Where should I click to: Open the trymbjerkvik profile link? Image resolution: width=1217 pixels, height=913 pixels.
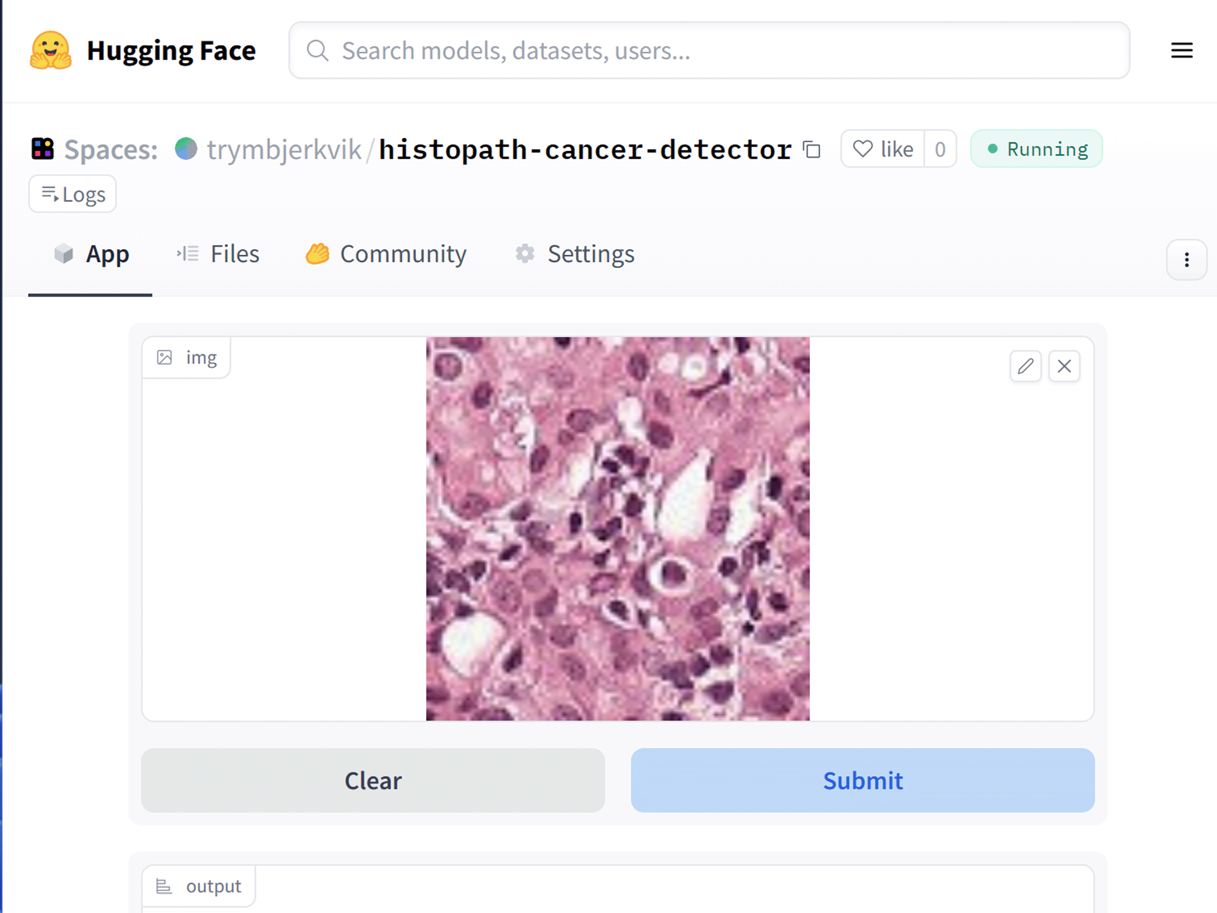(x=284, y=150)
